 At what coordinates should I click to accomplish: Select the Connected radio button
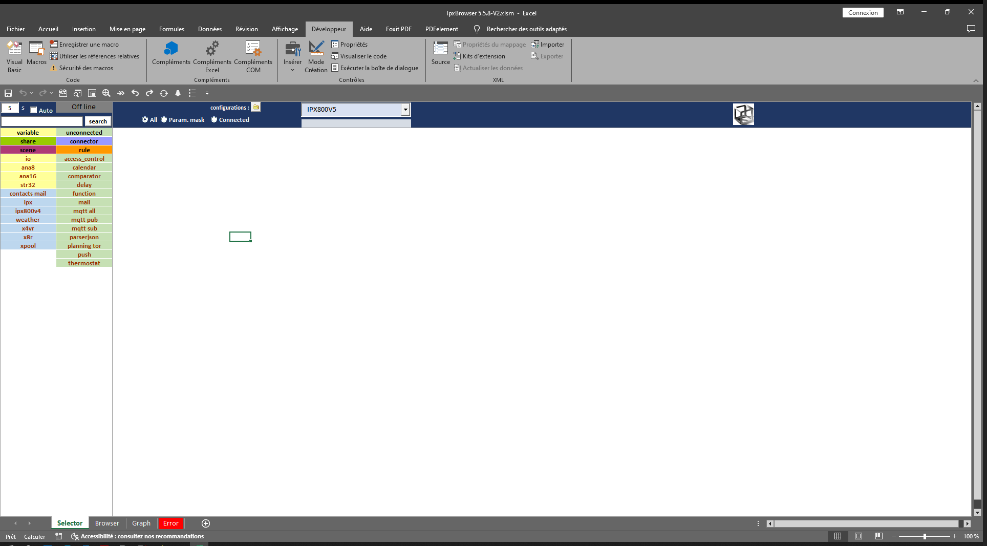(214, 120)
